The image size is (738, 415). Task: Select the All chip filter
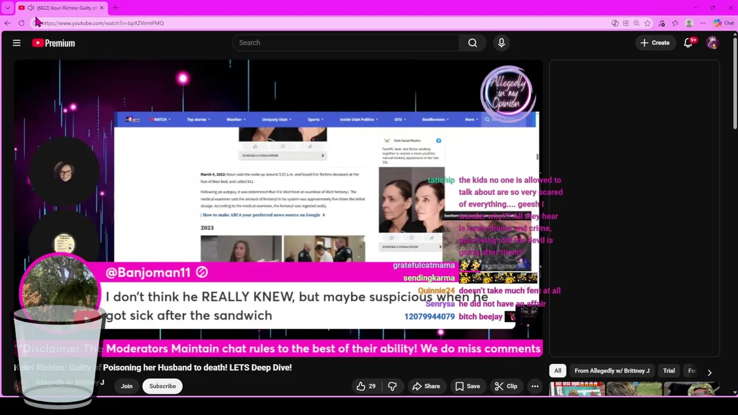pyautogui.click(x=558, y=371)
